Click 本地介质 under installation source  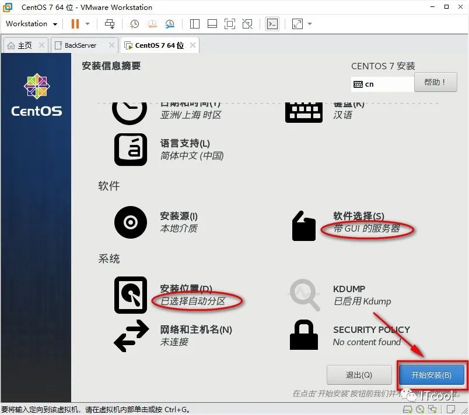[x=178, y=229]
